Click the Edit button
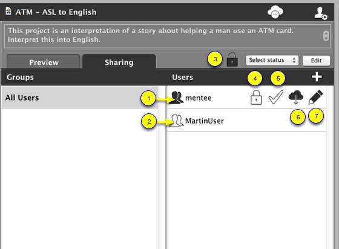This screenshot has width=339, height=249. tap(316, 61)
